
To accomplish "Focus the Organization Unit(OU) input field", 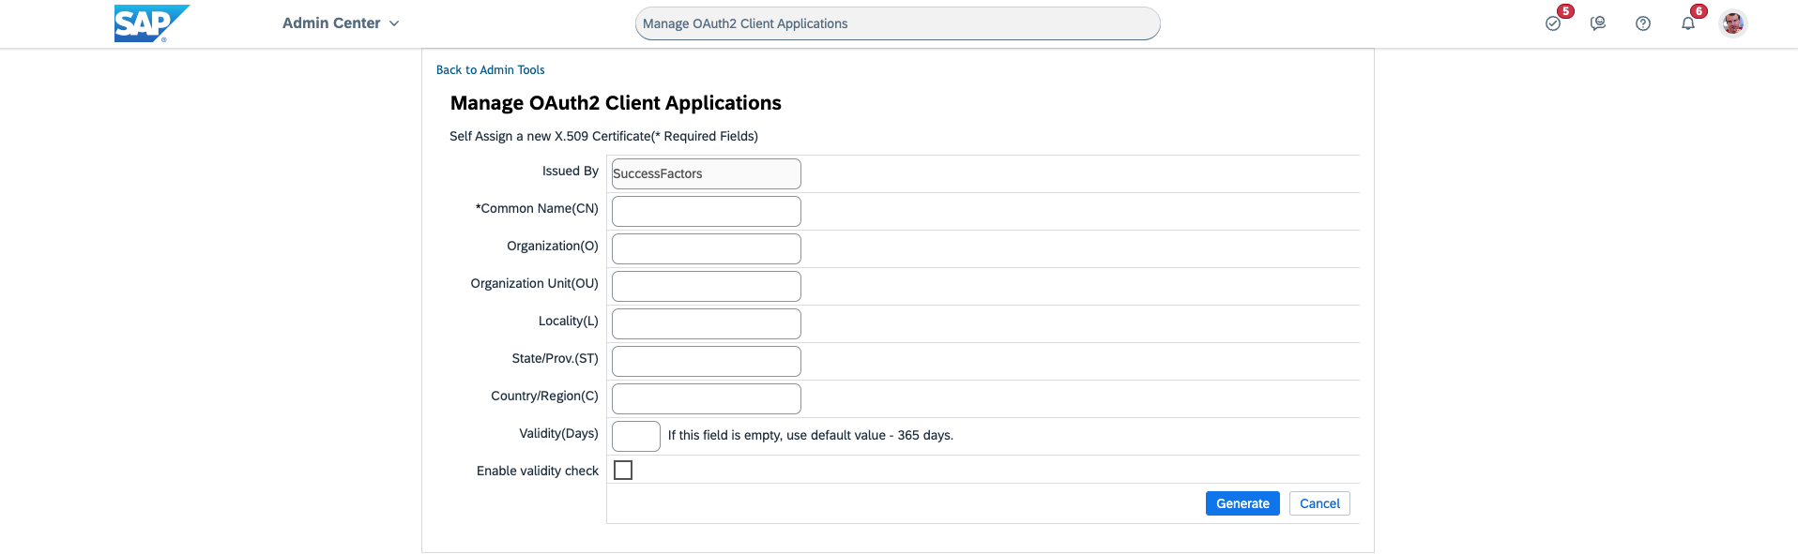I will click(706, 286).
